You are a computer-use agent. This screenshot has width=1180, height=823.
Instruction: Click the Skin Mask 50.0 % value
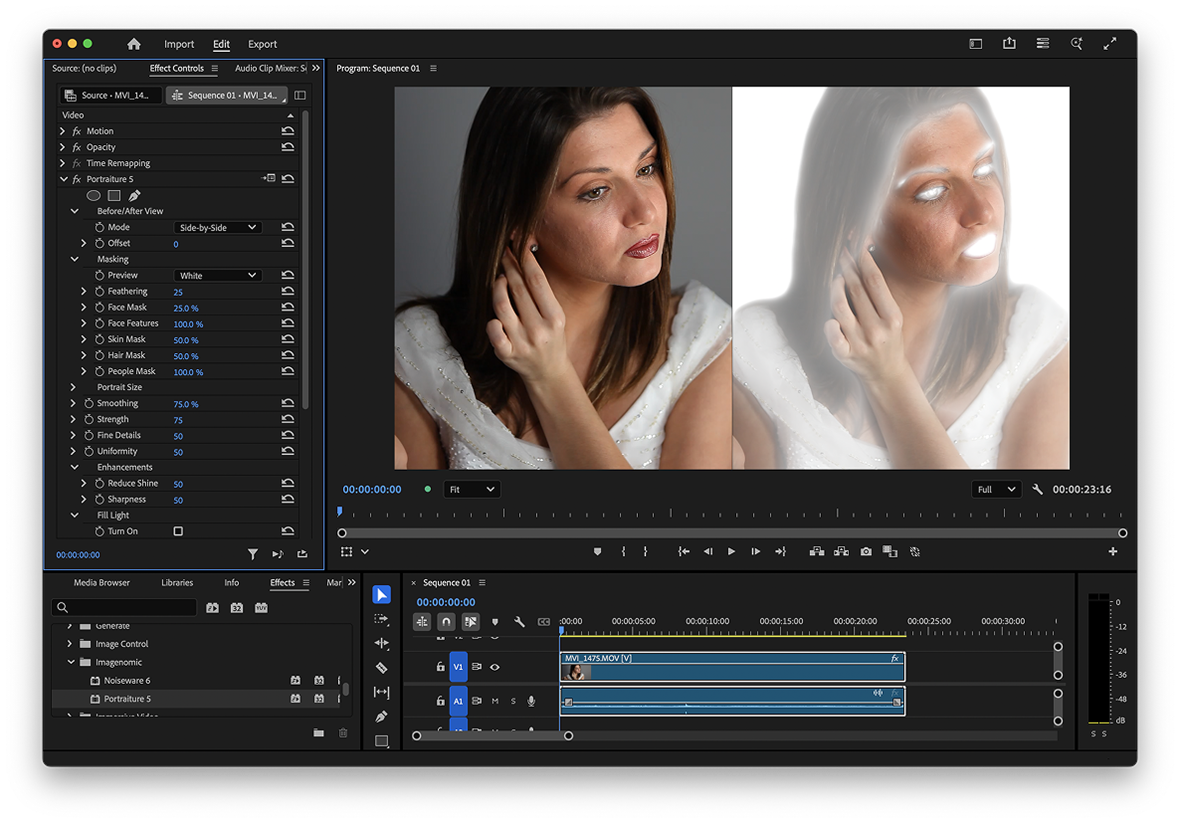(186, 340)
